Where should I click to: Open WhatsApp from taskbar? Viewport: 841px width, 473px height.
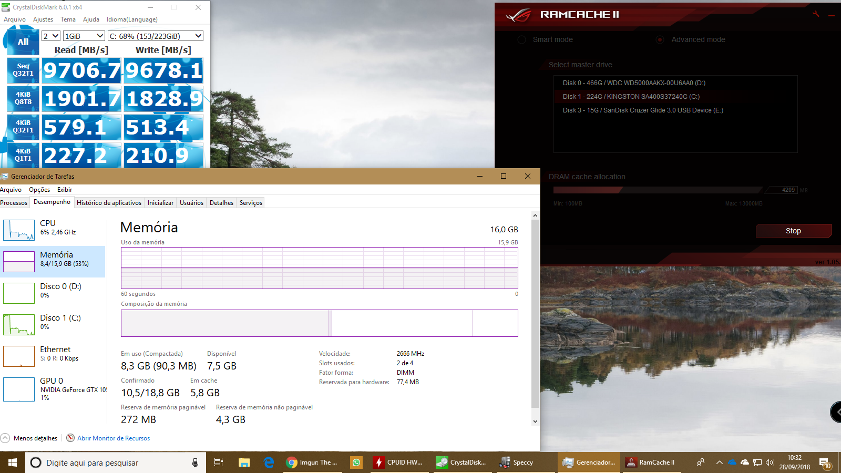356,462
